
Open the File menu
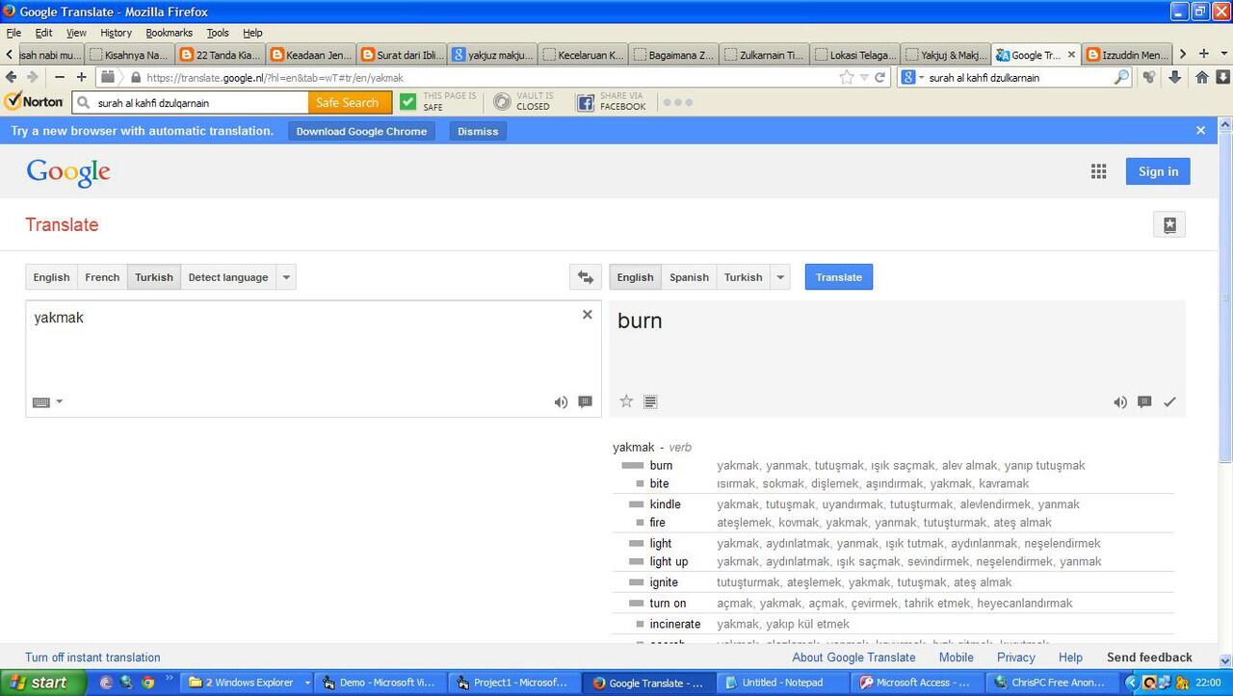pos(13,33)
